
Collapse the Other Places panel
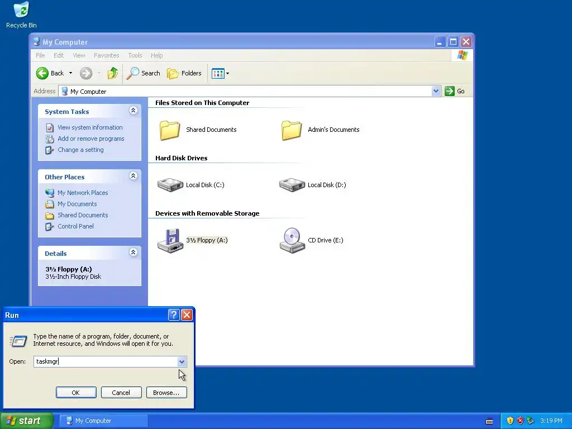click(x=133, y=176)
